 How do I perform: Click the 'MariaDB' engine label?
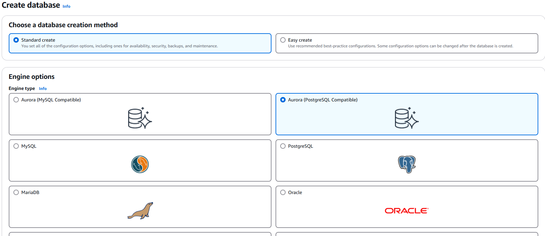[x=30, y=192]
